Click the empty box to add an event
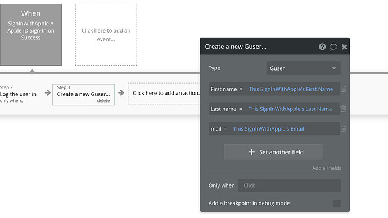The width and height of the screenshot is (388, 218). 106,35
